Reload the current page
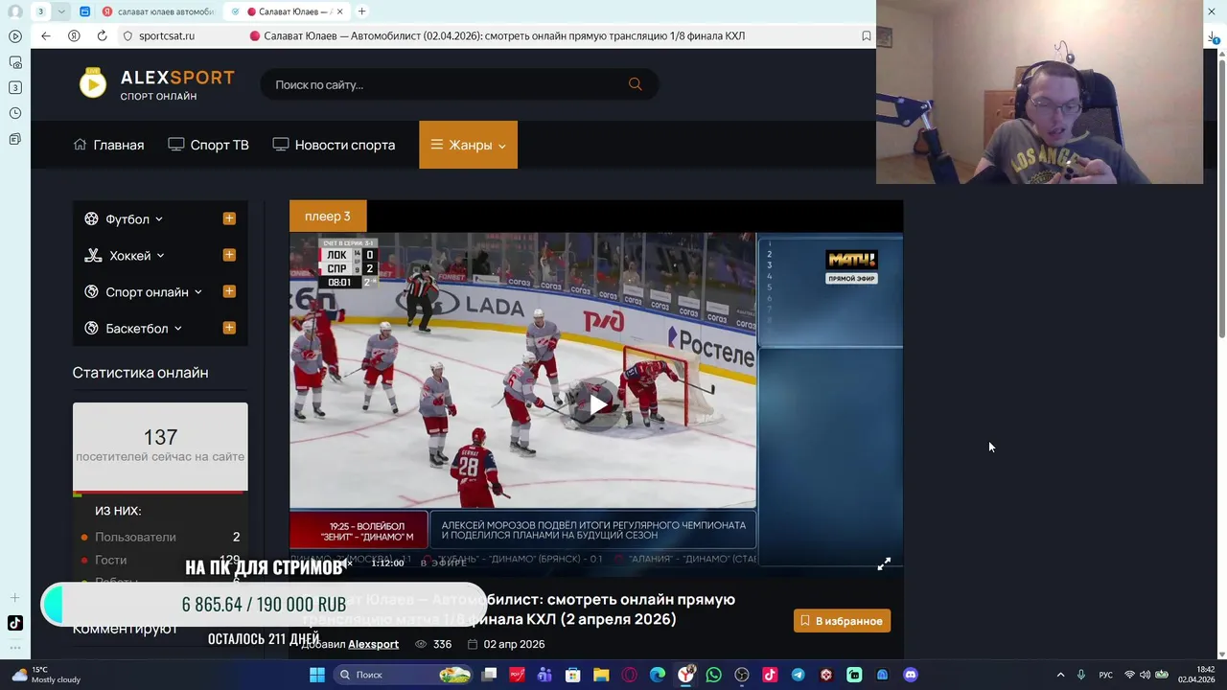The height and width of the screenshot is (690, 1227). pyautogui.click(x=102, y=35)
